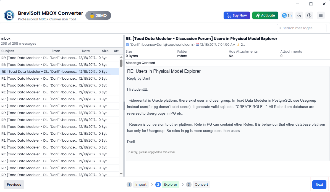Click the DEMO lock badge
Image resolution: width=330 pixels, height=192 pixels.
pos(98,15)
